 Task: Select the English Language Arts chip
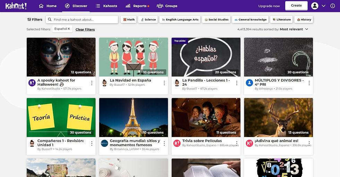(180, 19)
